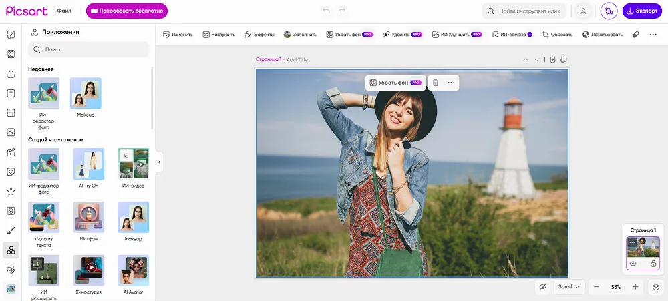Collapse the apps side panel with arrow handle
This screenshot has height=301, width=668.
point(159,162)
